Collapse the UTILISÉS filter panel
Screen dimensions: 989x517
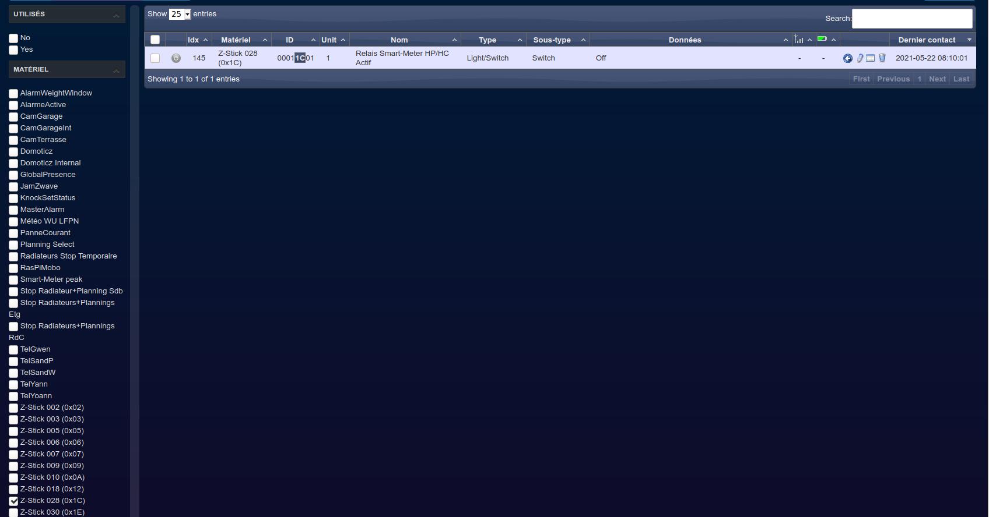click(x=116, y=15)
